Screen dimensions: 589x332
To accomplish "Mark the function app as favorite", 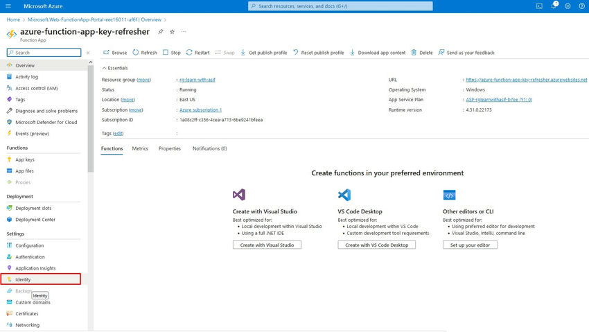I will [x=172, y=32].
